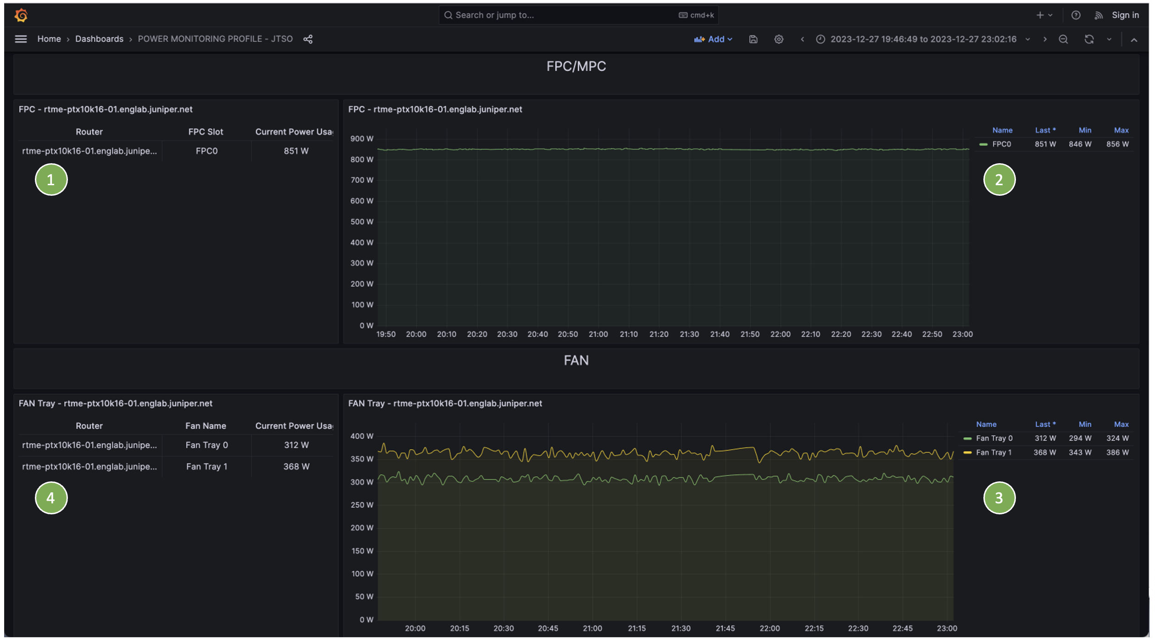
Task: Toggle Fan Tray 0 series visibility
Action: 994,438
